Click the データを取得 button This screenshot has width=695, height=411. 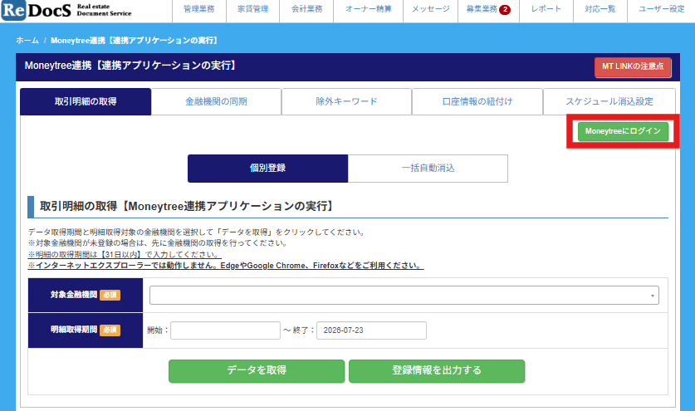coord(257,370)
